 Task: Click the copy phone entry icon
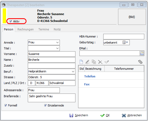94,62
